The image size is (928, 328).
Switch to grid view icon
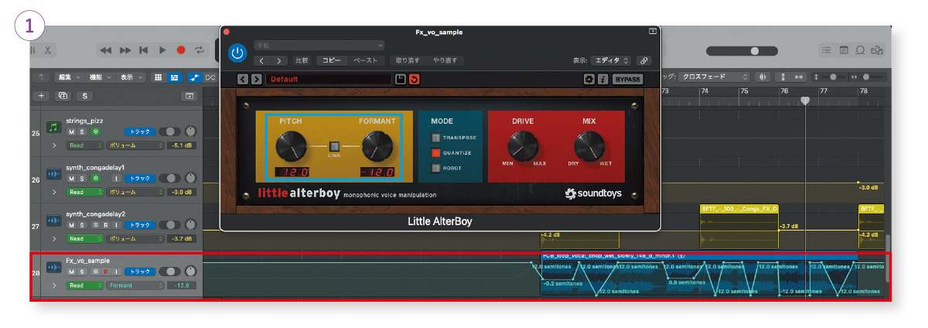click(x=159, y=77)
